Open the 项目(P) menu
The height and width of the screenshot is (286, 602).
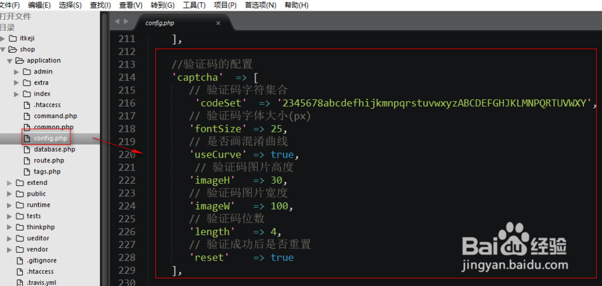click(x=225, y=5)
